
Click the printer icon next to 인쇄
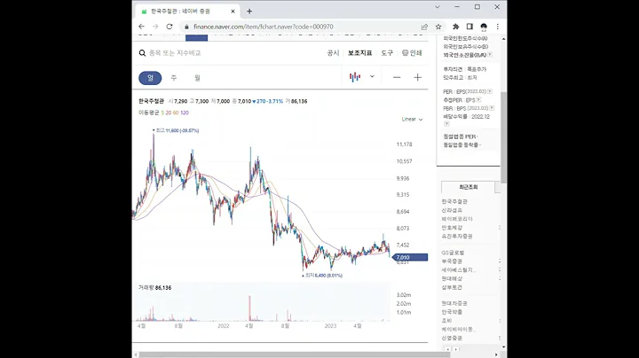coord(405,53)
